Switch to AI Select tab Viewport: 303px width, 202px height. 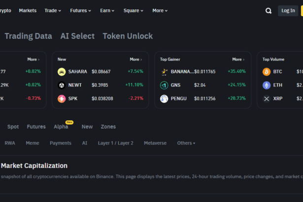(77, 36)
